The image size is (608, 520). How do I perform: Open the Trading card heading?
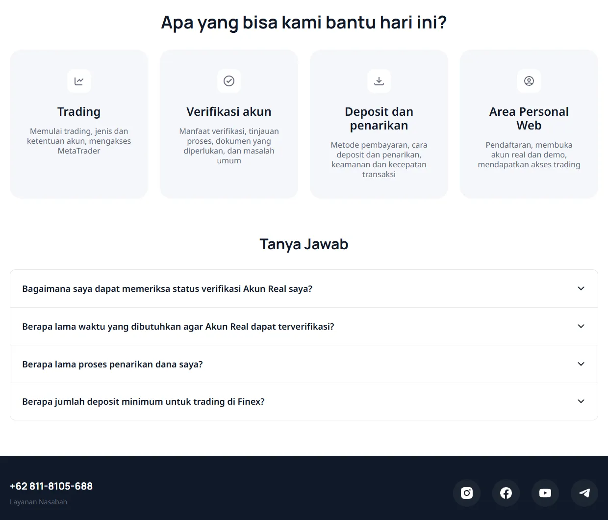click(79, 112)
